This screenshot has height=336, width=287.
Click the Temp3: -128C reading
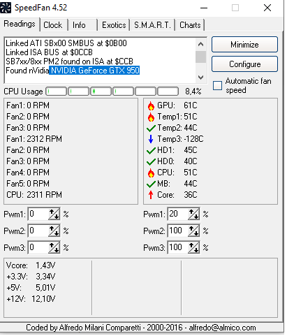coord(180,139)
